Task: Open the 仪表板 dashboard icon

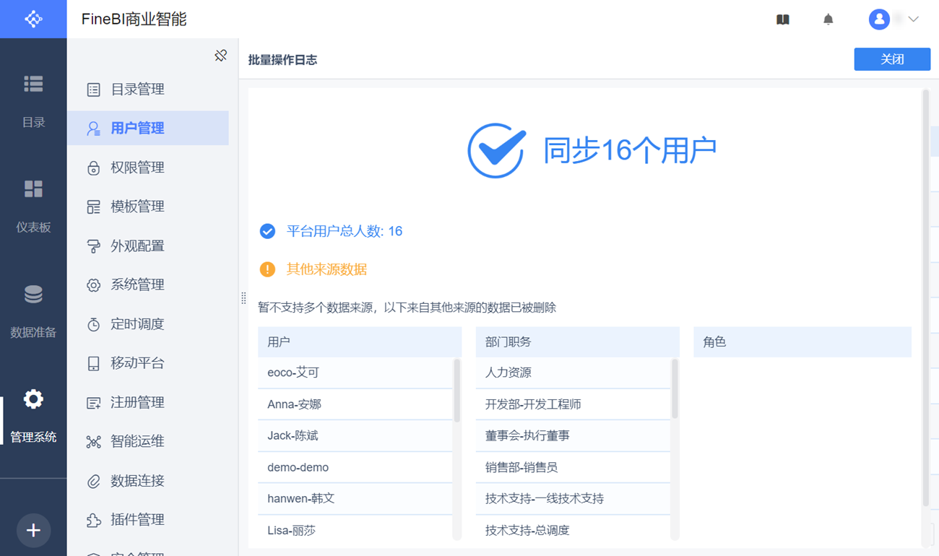Action: click(33, 189)
